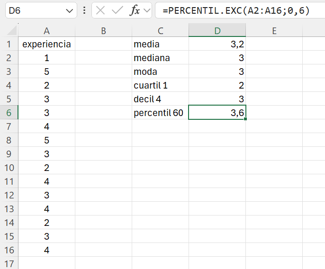Expand the Name Box dropdown
This screenshot has width=325, height=269.
point(70,10)
